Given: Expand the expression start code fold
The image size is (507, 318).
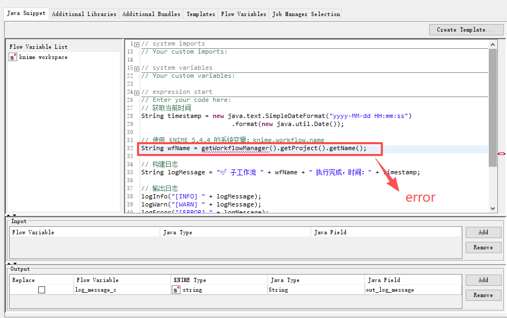Looking at the screenshot, I should (136, 92).
